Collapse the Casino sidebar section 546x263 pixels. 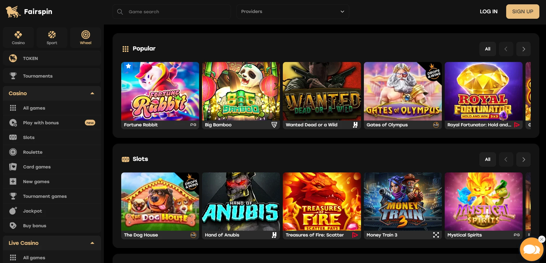tap(92, 93)
